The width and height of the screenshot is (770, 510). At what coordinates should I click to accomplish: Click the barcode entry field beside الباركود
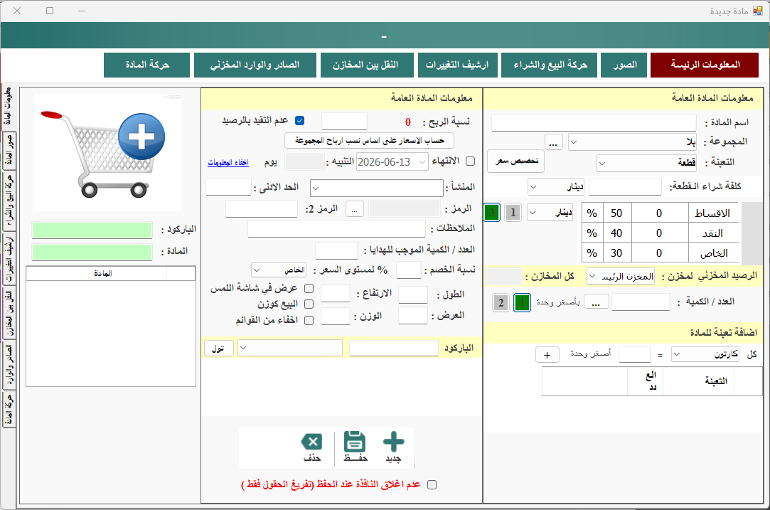click(393, 348)
